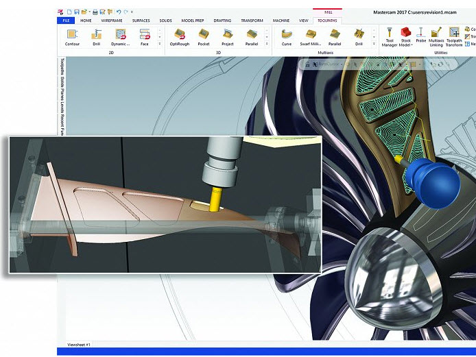The width and height of the screenshot is (476, 357).
Task: Select the Viewsheet #1 tab
Action: [x=79, y=344]
